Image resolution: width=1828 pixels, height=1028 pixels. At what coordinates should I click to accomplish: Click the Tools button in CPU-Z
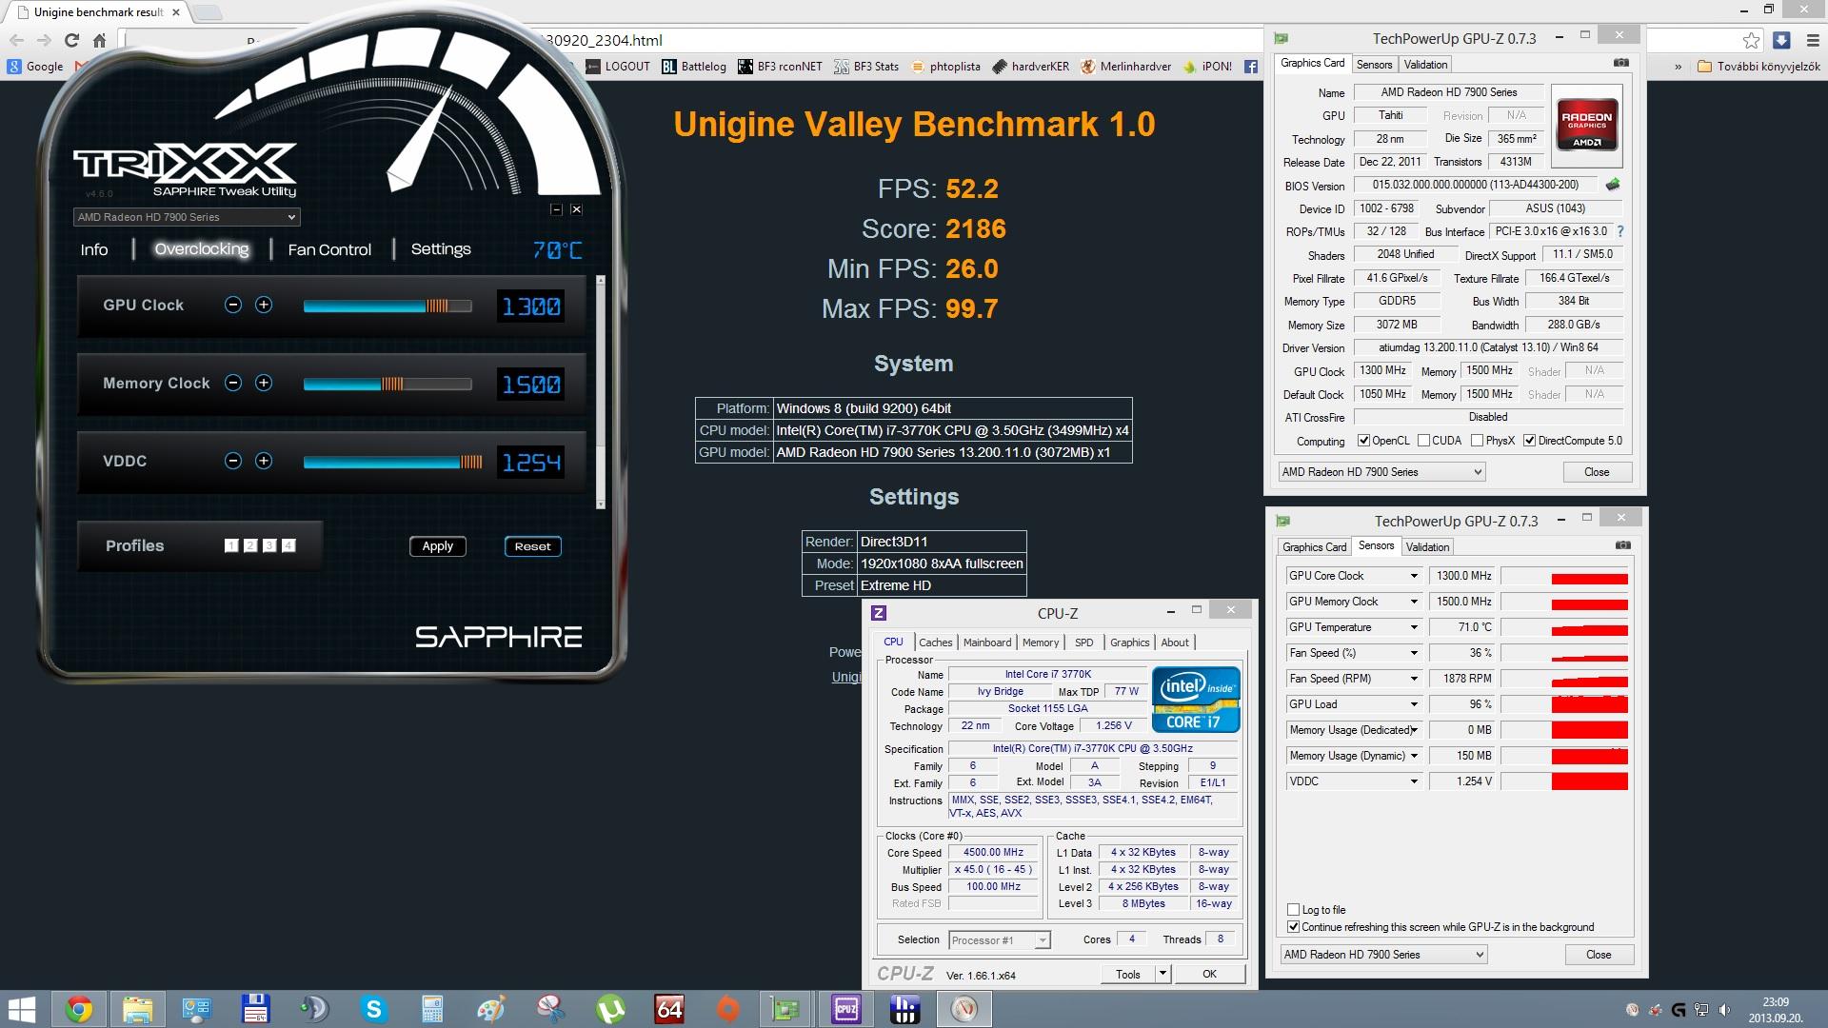[1128, 974]
